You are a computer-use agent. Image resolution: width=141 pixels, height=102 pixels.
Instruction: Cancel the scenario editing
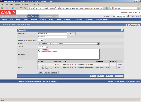pos(119,76)
